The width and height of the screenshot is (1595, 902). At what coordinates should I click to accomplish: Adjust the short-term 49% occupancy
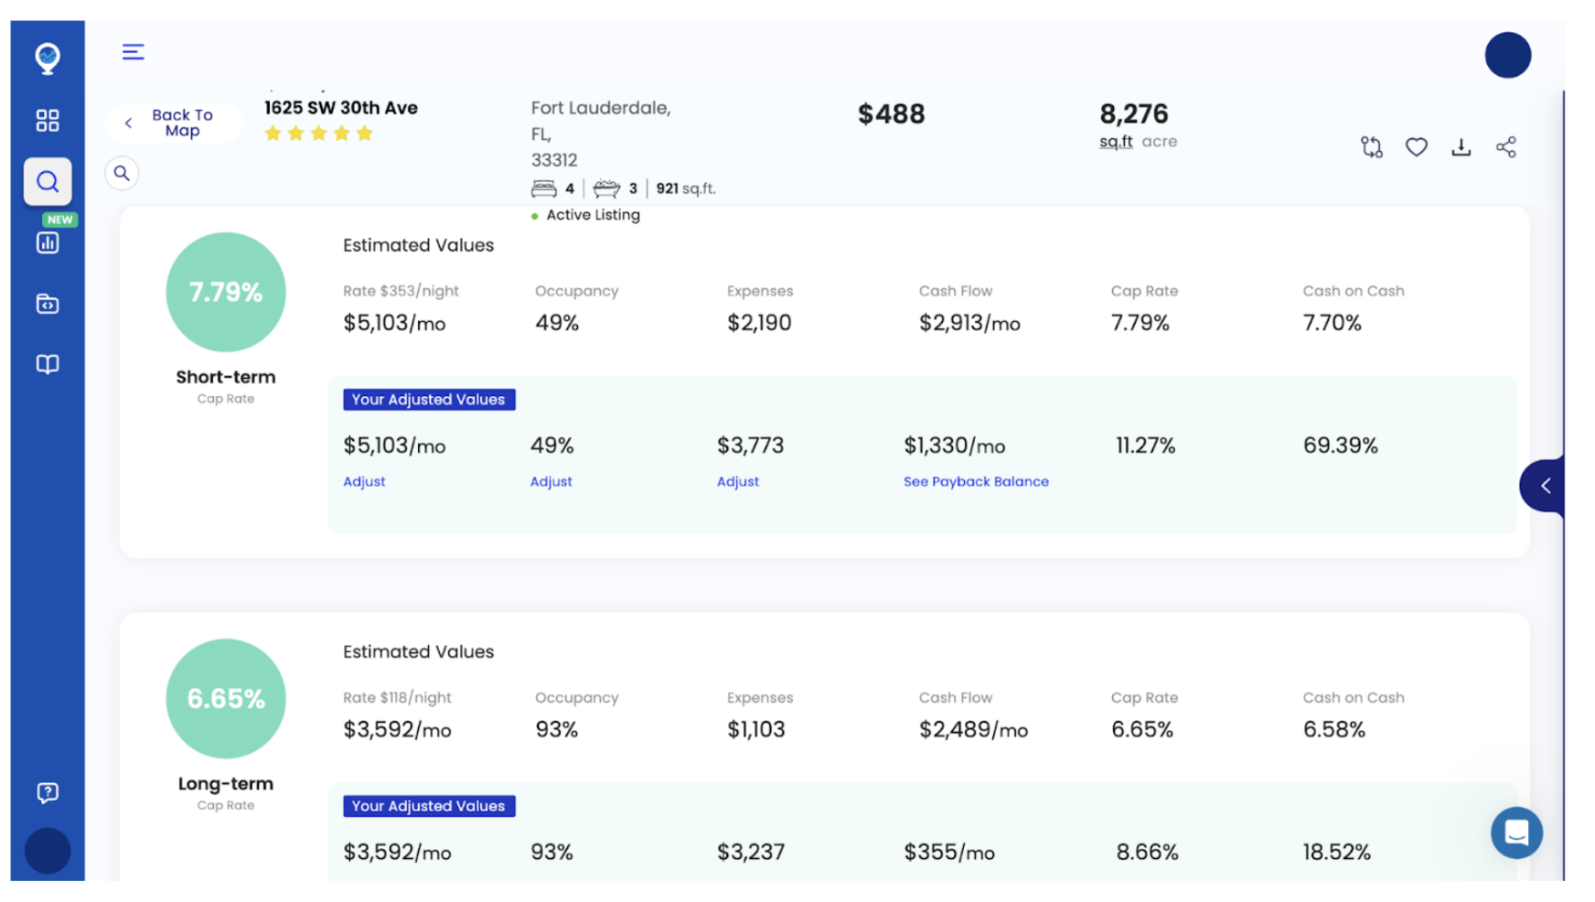click(551, 481)
